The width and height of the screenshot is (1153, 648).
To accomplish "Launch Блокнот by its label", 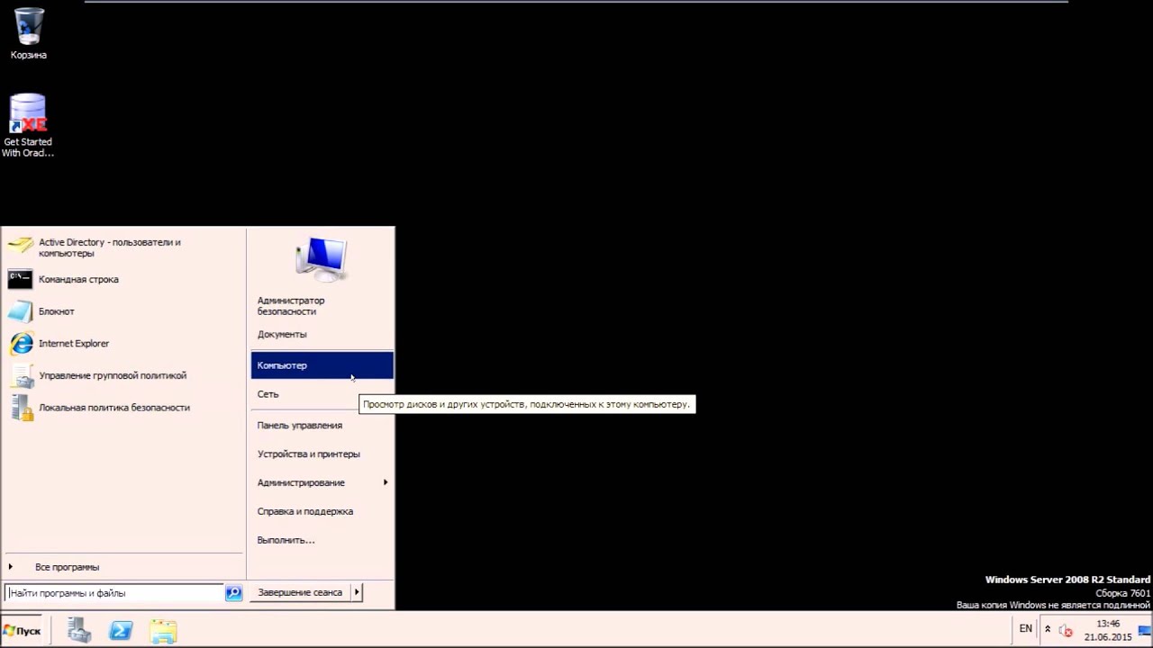I will click(57, 311).
